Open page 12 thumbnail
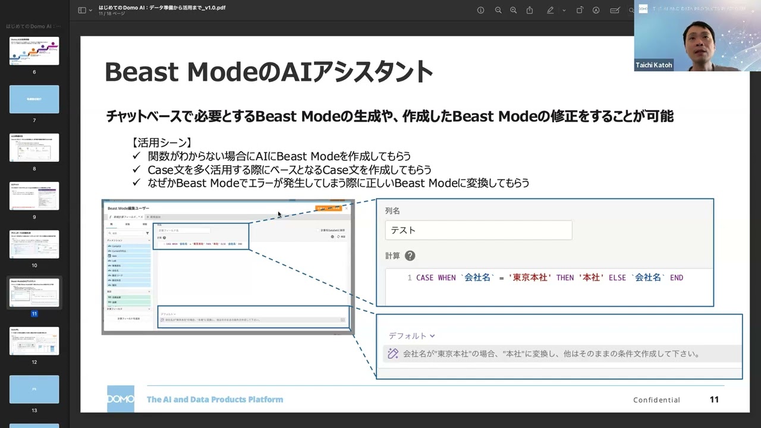This screenshot has width=761, height=428. tap(34, 341)
